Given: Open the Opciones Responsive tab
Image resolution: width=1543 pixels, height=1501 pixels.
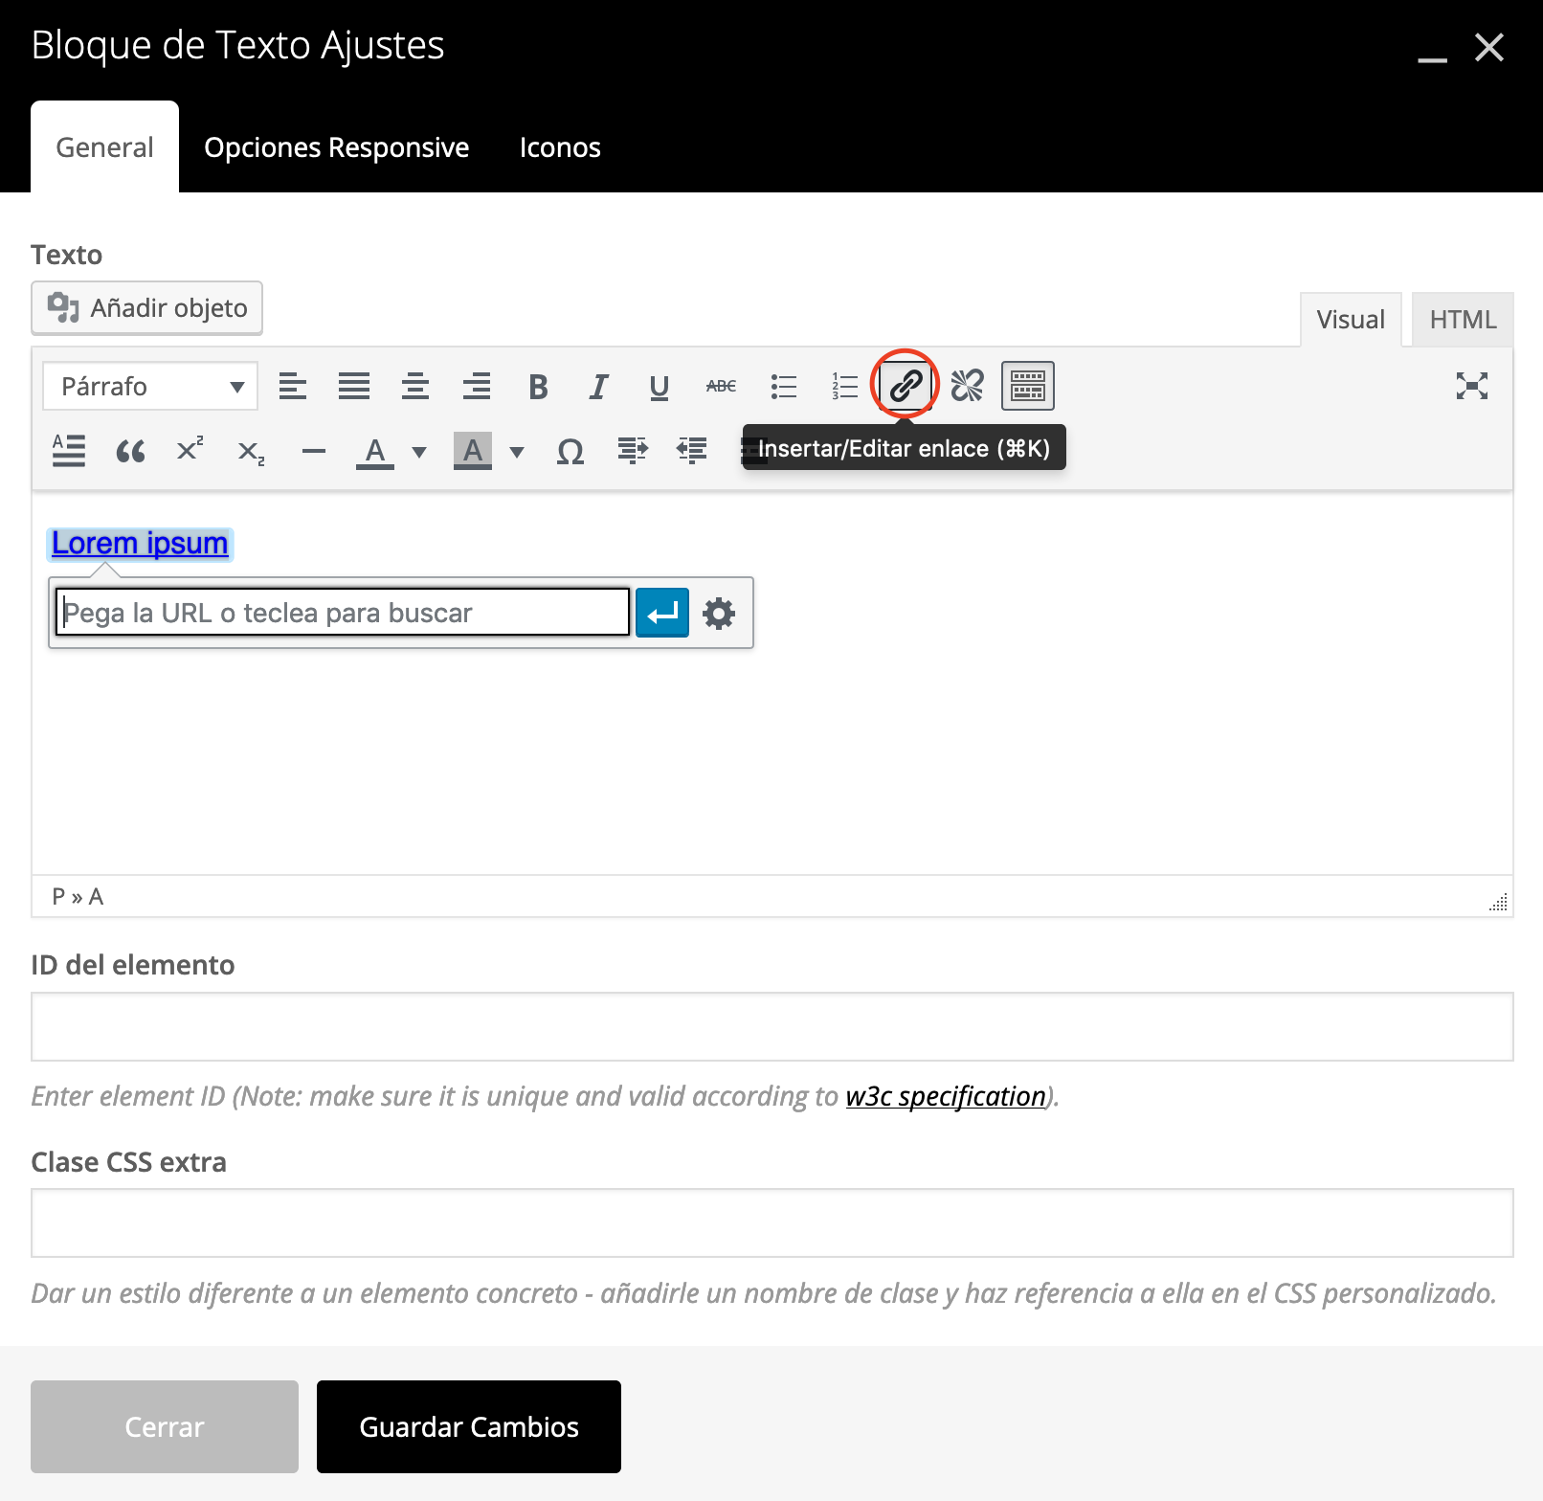Looking at the screenshot, I should (x=336, y=146).
